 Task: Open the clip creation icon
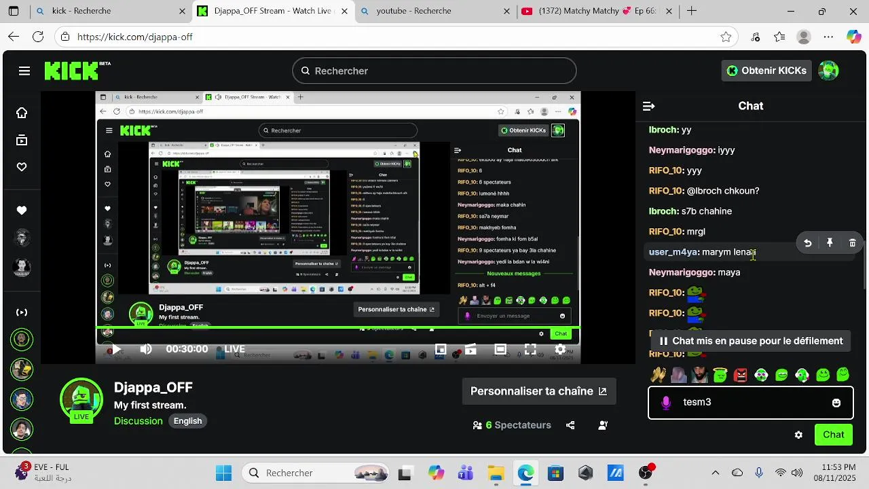point(470,349)
